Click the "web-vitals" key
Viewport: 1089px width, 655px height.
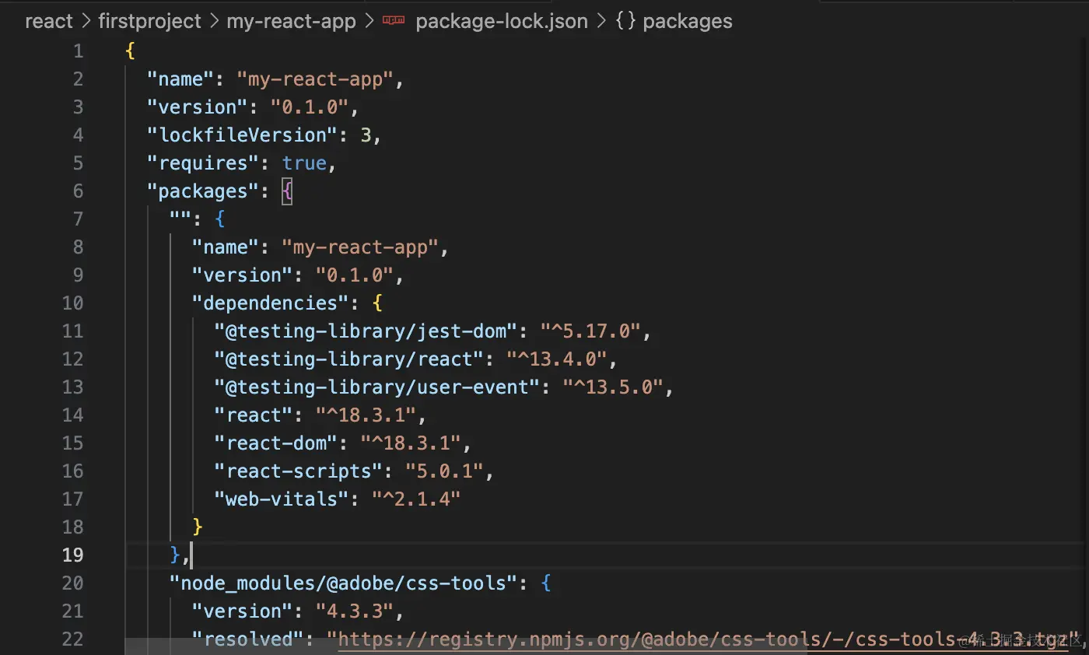pos(282,499)
